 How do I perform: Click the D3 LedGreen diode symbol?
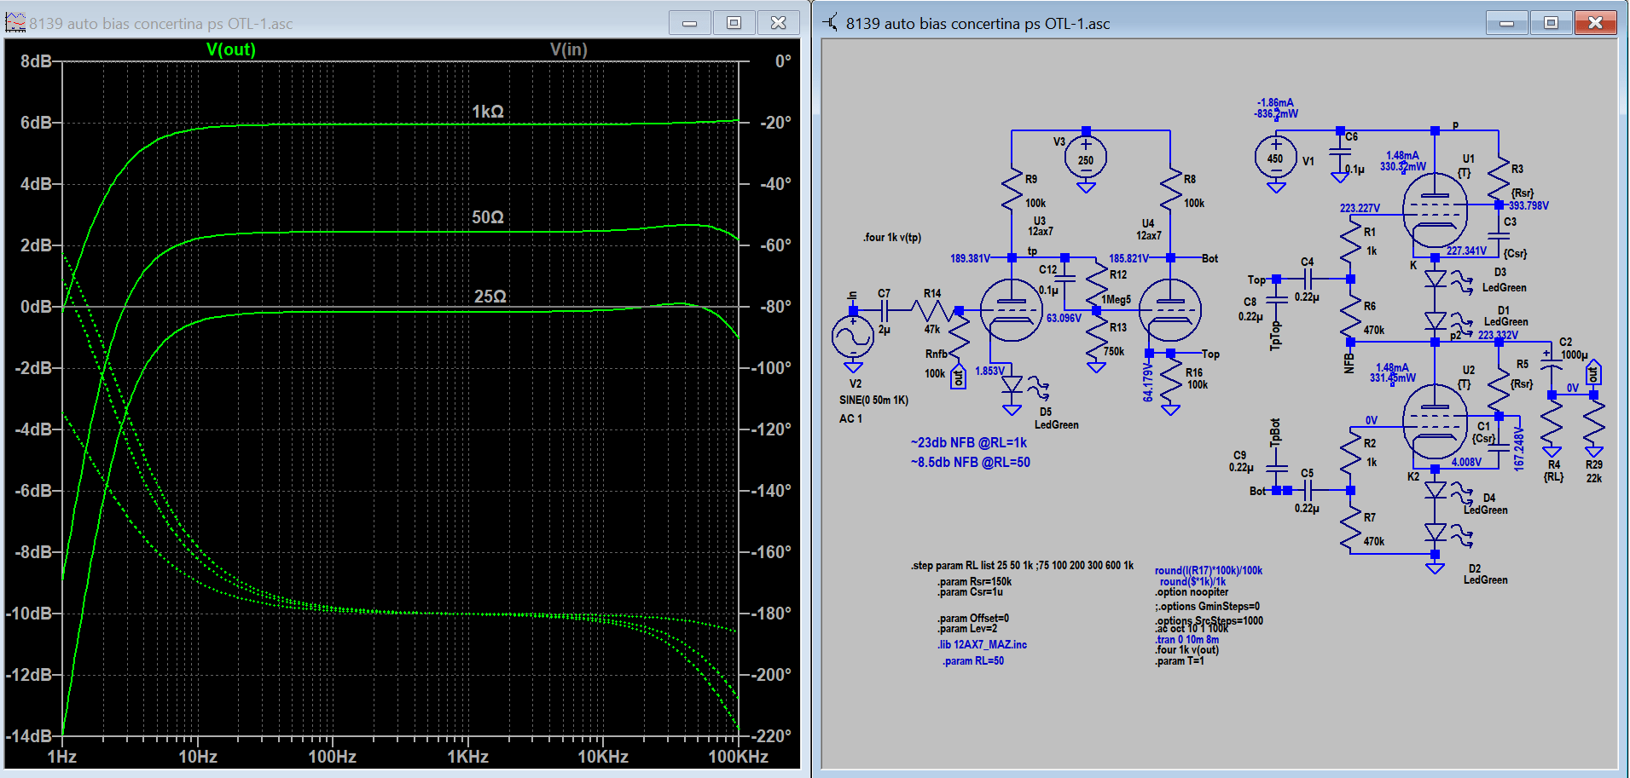tap(1436, 279)
